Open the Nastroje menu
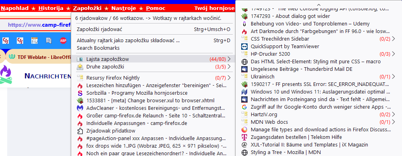402x156 pixels. tap(124, 8)
